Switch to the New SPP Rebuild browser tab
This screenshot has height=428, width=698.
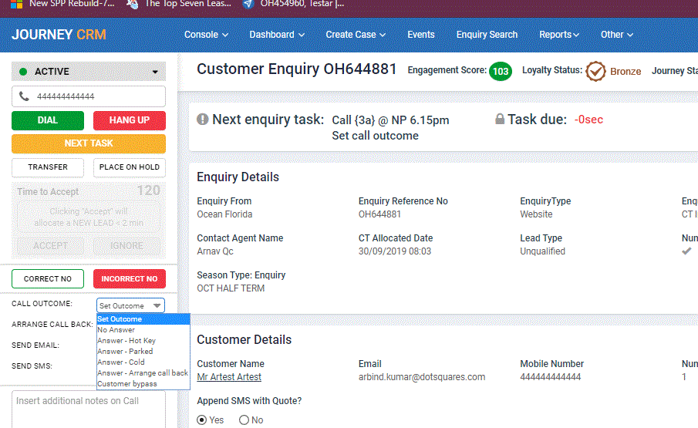[62, 4]
